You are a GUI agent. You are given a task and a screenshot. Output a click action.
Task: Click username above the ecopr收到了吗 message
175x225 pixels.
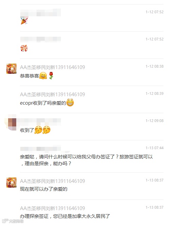point(52,94)
